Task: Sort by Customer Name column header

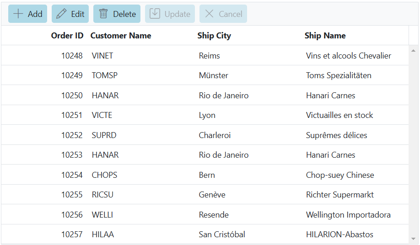Action: click(x=121, y=36)
